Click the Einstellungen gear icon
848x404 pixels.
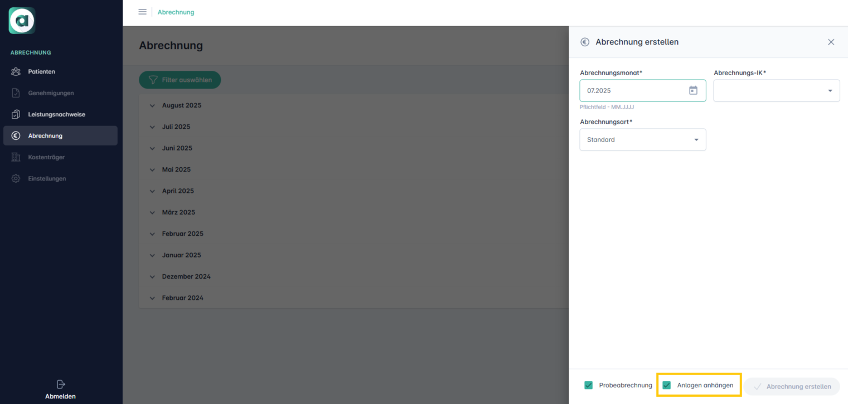(x=16, y=178)
